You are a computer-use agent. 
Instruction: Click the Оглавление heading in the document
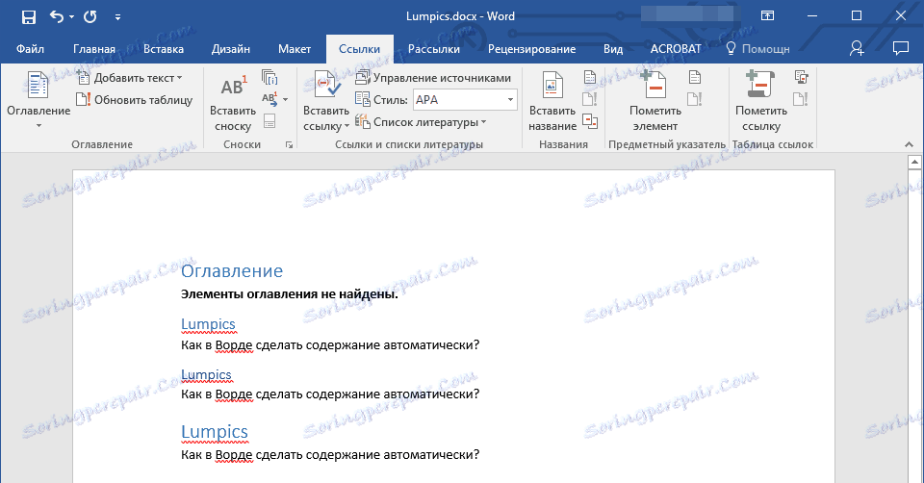232,271
